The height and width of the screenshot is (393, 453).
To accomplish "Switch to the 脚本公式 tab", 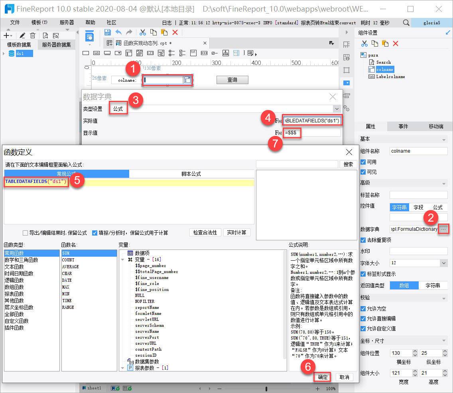I will pyautogui.click(x=191, y=173).
